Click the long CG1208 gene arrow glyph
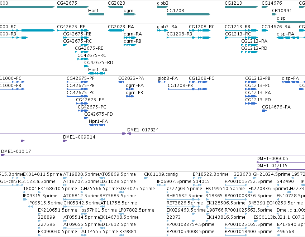 (x=189, y=14)
